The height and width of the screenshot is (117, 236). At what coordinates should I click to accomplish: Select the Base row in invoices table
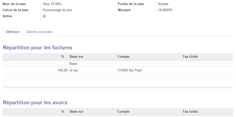(x=118, y=64)
